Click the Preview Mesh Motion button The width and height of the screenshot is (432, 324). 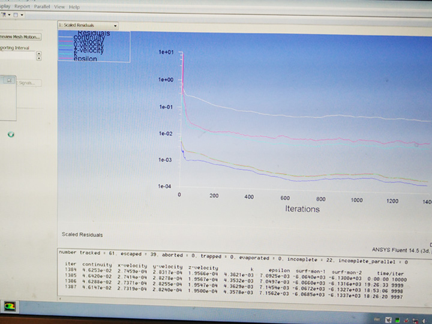(x=20, y=37)
